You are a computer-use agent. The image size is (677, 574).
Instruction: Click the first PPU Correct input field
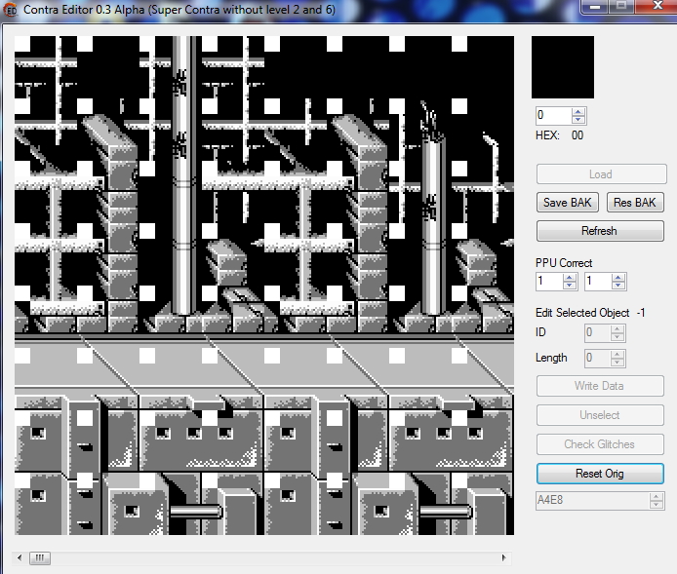549,282
